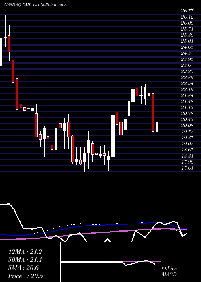This screenshot has width=201, height=282.
Task: Select the 25.71 price axis label
Action: click(x=187, y=29)
